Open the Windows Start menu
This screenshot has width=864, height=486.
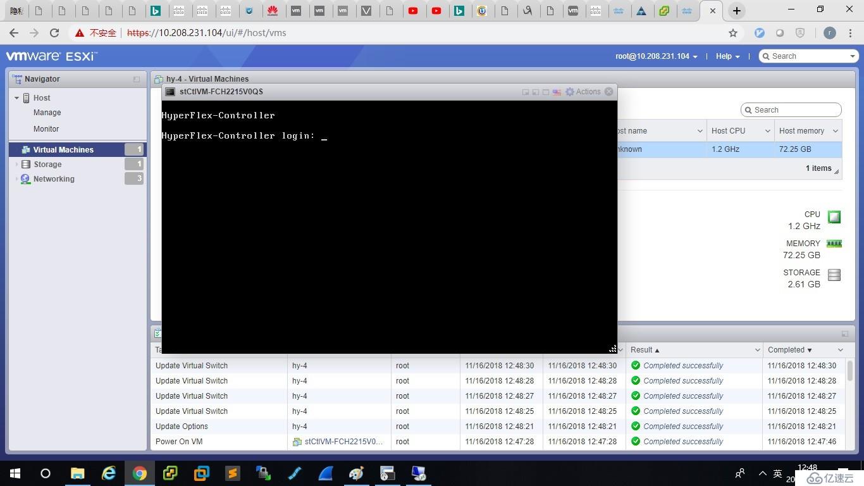coord(15,473)
